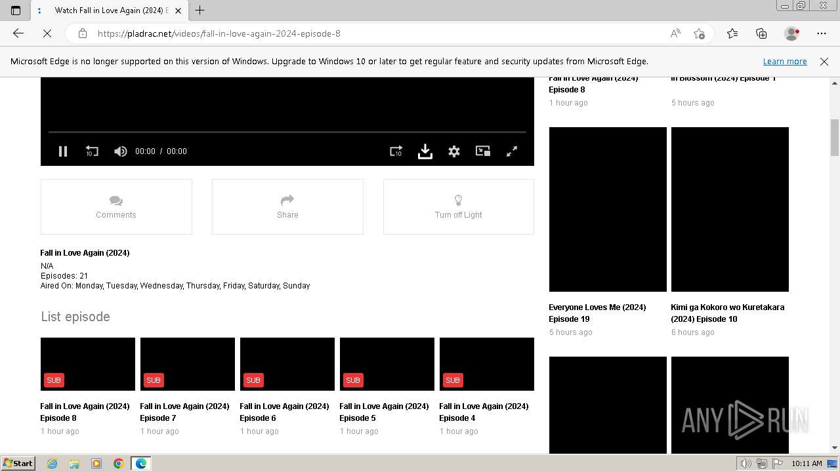
Task: Open Fall in Love Again Episode 8 link
Action: click(85, 412)
